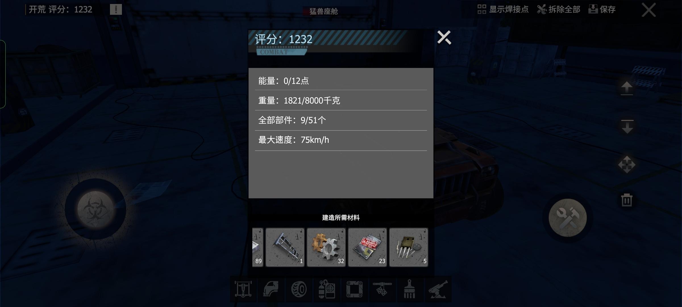Open the wheels and tires category
This screenshot has width=682, height=307.
click(x=299, y=289)
